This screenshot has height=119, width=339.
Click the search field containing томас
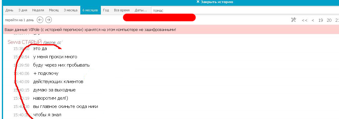click(x=245, y=10)
